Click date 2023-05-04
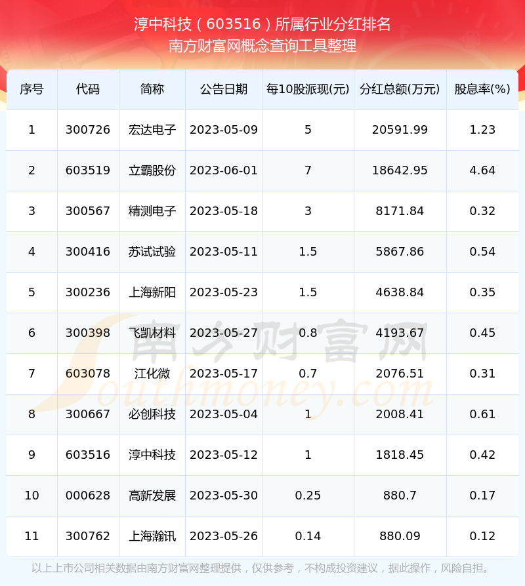The height and width of the screenshot is (586, 525). 224,414
